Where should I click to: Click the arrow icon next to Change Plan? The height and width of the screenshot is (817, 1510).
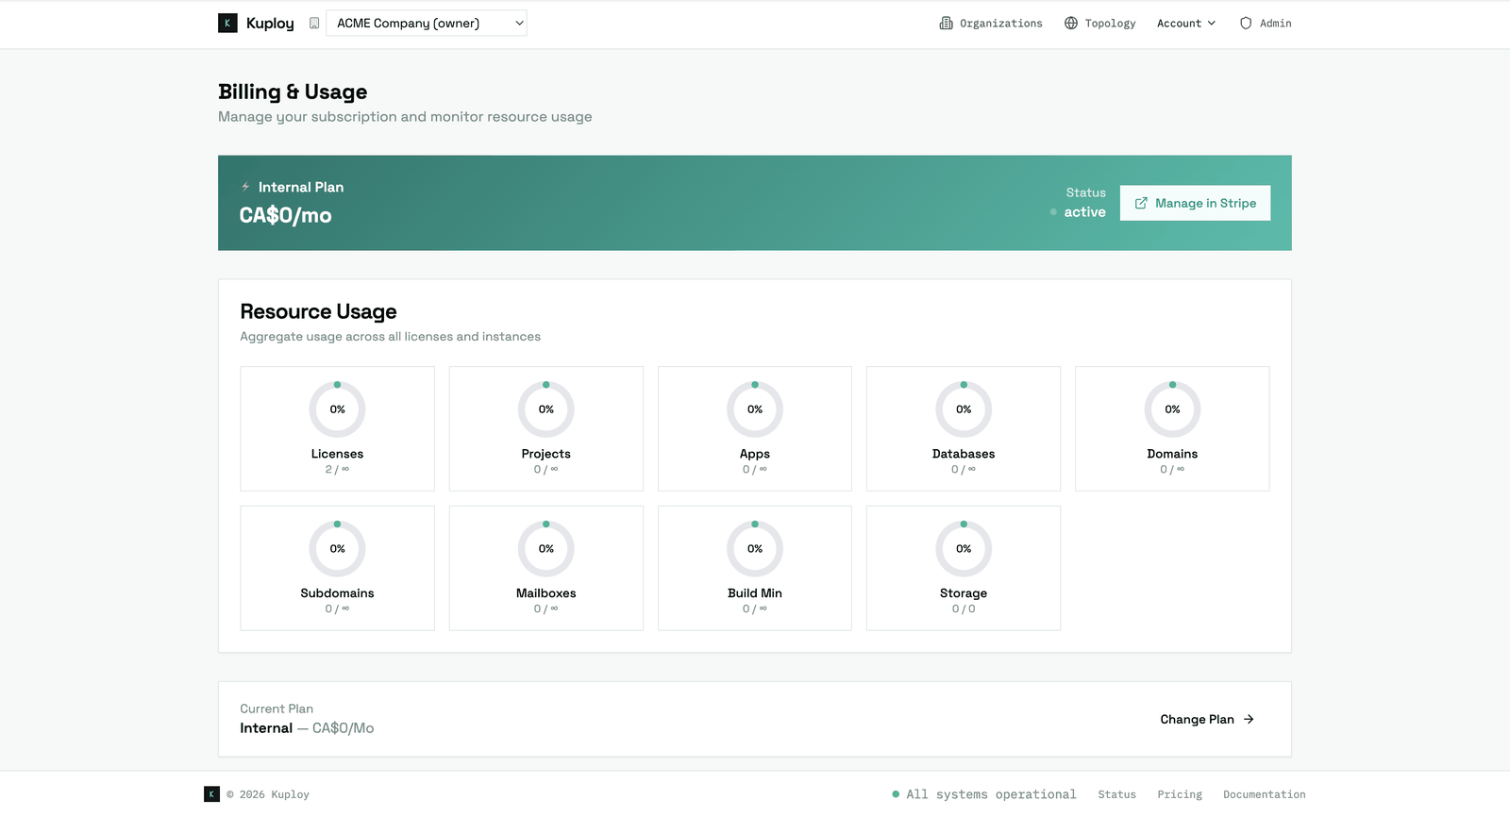pyautogui.click(x=1249, y=719)
